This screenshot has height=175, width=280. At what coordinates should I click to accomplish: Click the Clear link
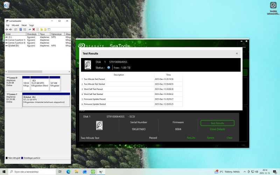click(x=230, y=138)
